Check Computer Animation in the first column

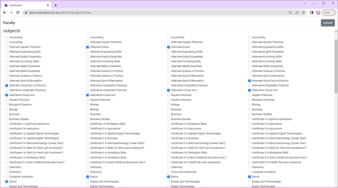click(7, 177)
